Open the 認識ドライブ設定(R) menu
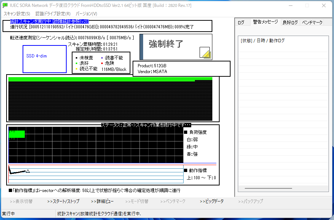334x220 pixels. click(53, 14)
